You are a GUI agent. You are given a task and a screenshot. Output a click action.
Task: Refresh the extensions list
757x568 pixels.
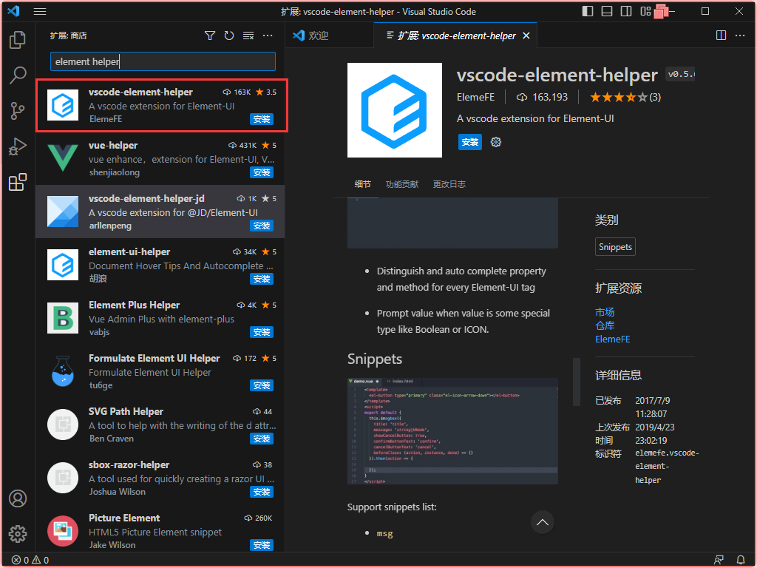click(x=229, y=35)
